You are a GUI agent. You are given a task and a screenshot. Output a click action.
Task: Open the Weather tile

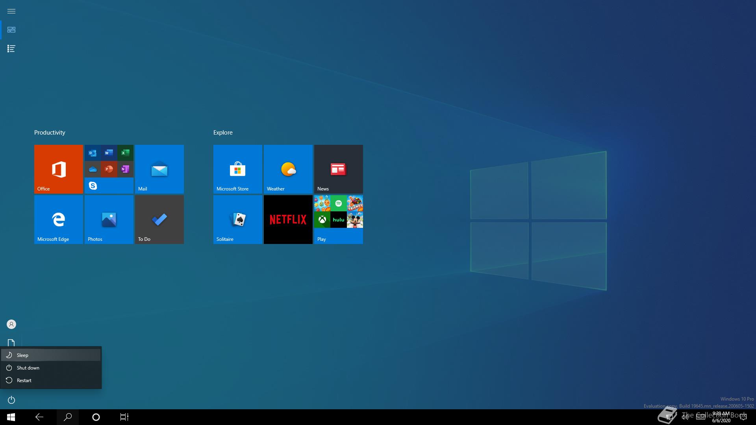pos(288,169)
